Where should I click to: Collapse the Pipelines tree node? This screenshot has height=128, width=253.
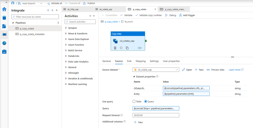click(13, 23)
